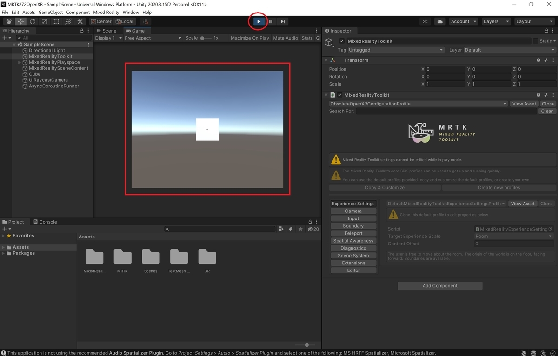
Task: Open the GameObject menu
Action: coord(50,12)
